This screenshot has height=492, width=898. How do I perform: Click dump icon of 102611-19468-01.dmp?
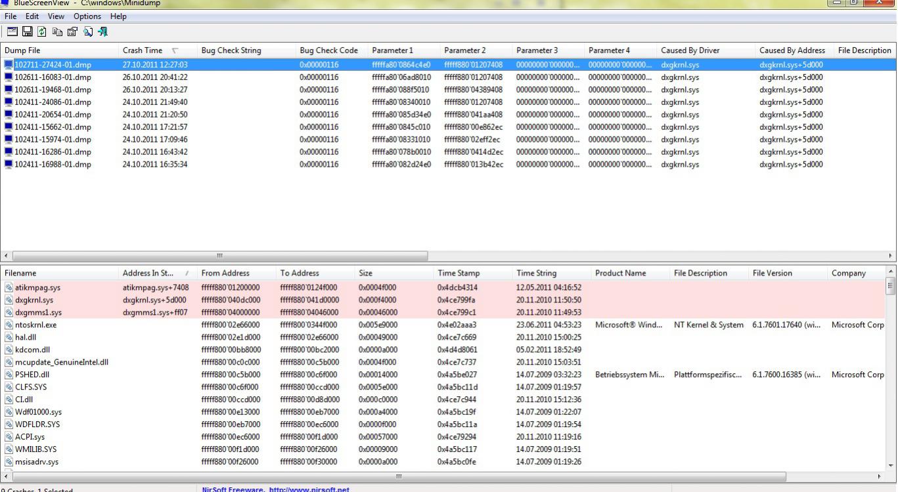[x=9, y=90]
